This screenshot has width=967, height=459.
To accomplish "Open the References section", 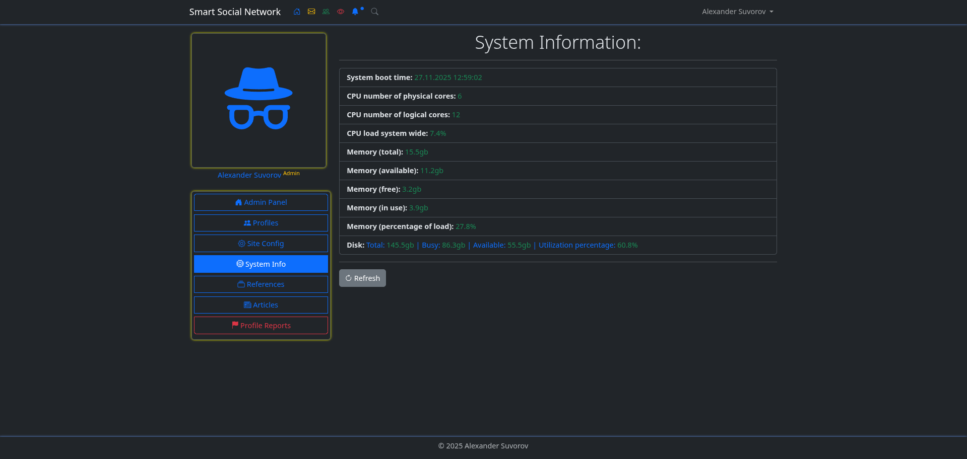I will pyautogui.click(x=261, y=284).
